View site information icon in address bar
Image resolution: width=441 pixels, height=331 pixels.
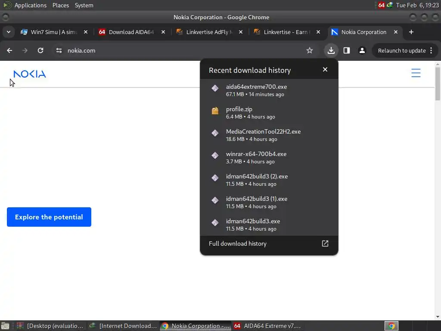59,50
